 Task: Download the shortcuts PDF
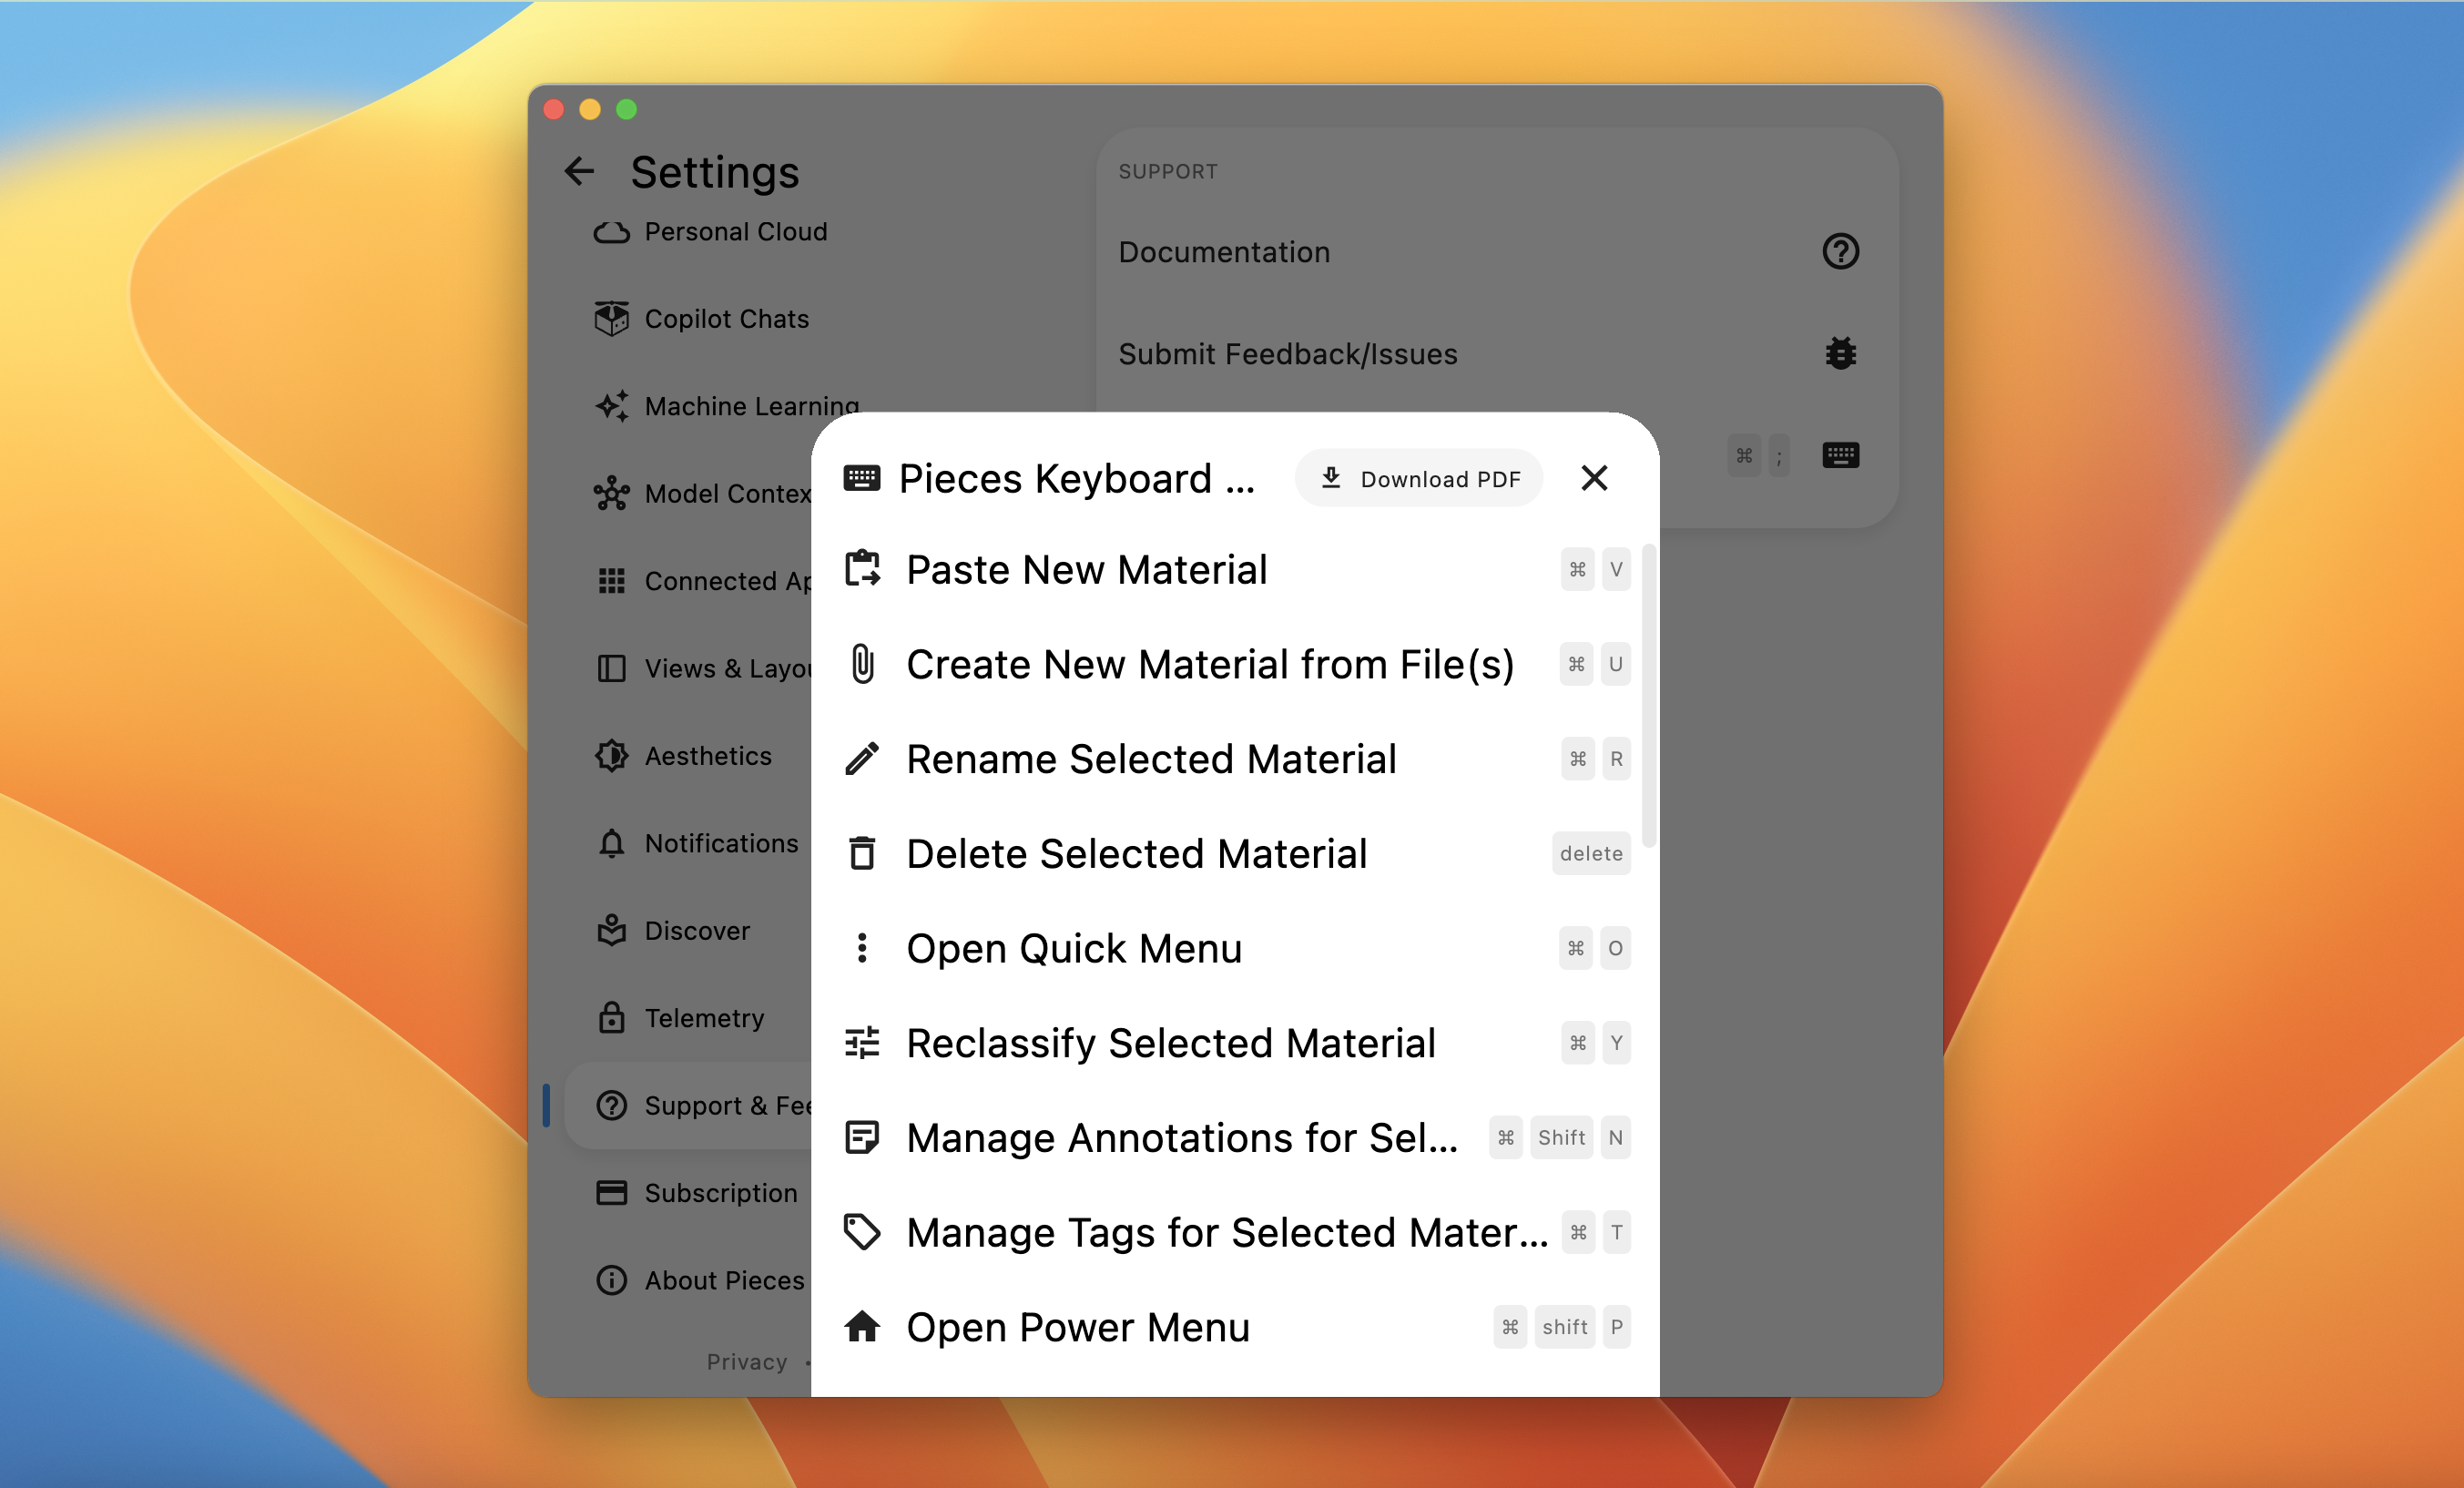pos(1419,479)
